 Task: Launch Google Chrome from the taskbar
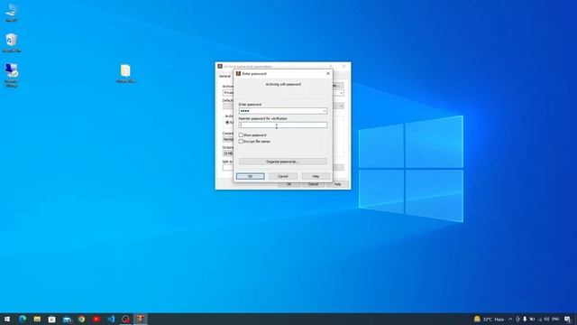click(82, 319)
